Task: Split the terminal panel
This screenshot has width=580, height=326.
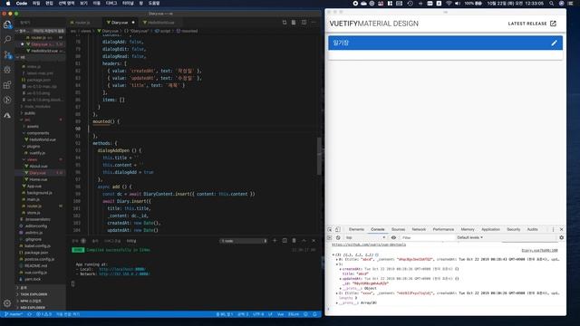Action: (285, 241)
